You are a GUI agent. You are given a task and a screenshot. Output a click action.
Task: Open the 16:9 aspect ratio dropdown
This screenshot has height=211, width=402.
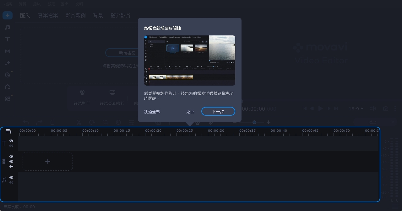(356, 108)
